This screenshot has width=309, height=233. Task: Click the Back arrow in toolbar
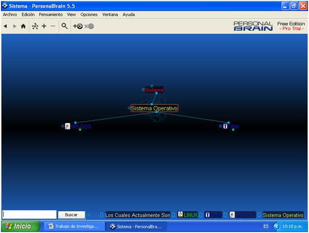(5, 26)
